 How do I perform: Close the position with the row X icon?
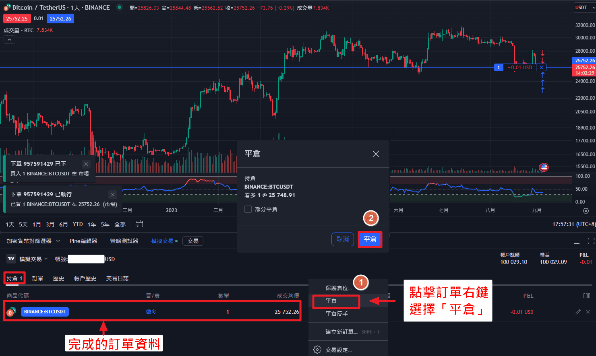click(x=588, y=312)
